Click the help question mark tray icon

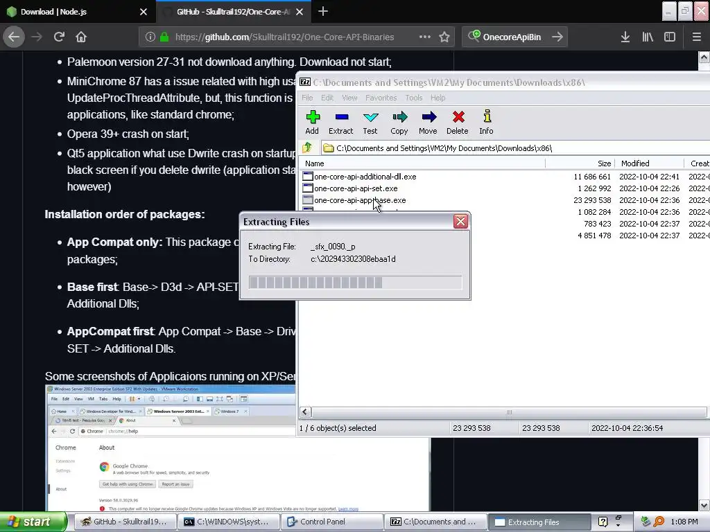[603, 522]
